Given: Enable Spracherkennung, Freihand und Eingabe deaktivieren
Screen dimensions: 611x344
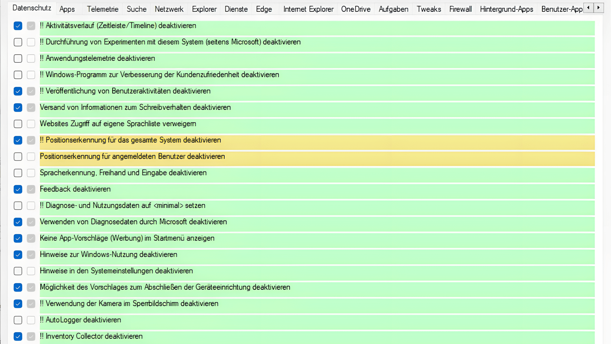Looking at the screenshot, I should pos(18,173).
